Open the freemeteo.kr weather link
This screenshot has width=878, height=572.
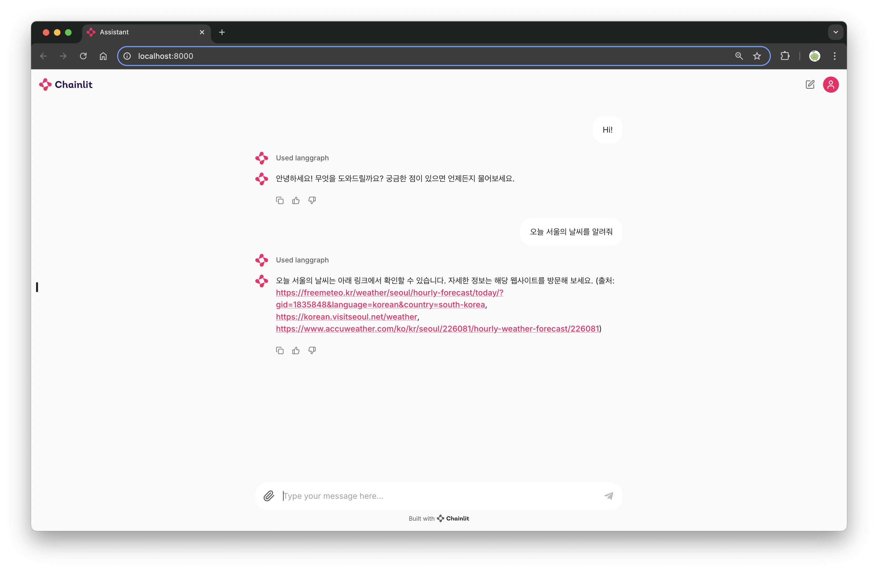[389, 292]
